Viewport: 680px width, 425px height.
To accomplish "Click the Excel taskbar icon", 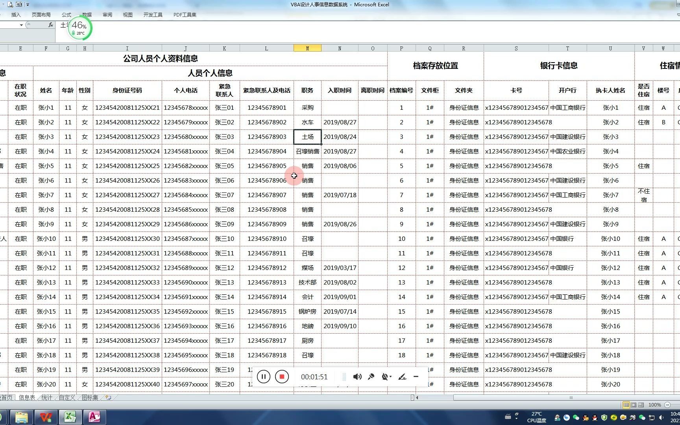I will [70, 417].
